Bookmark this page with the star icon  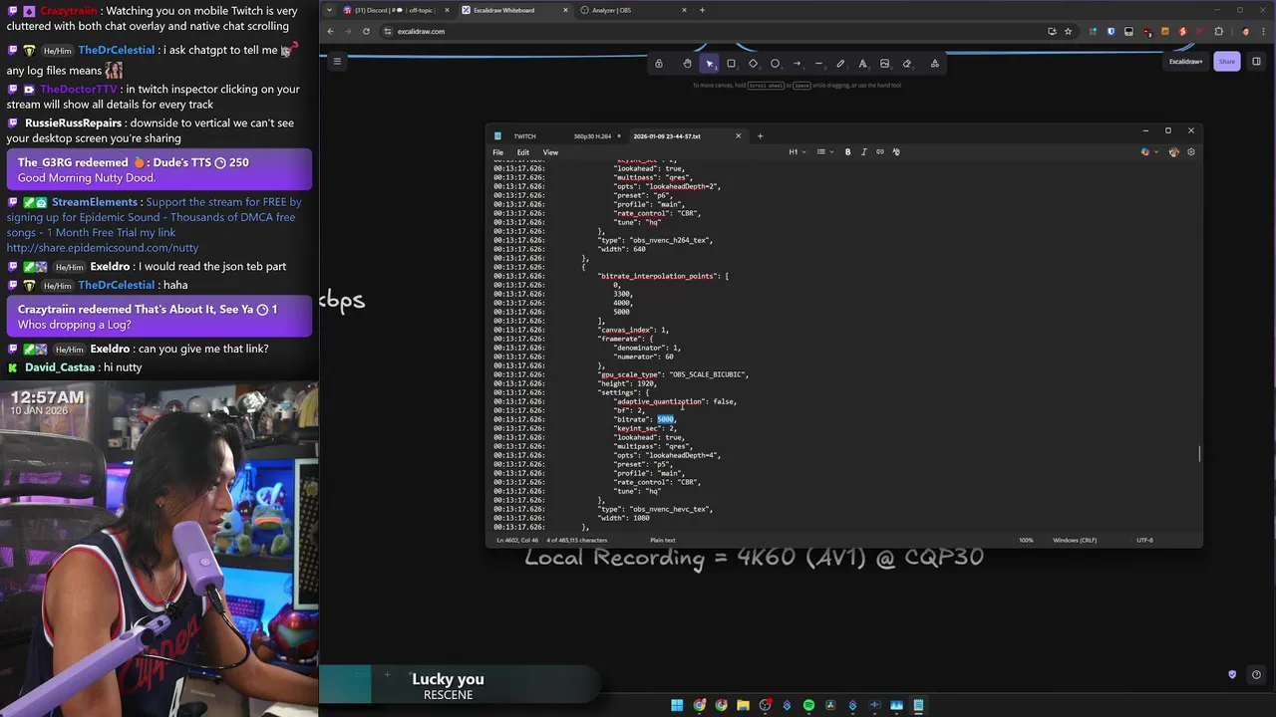tap(1068, 31)
